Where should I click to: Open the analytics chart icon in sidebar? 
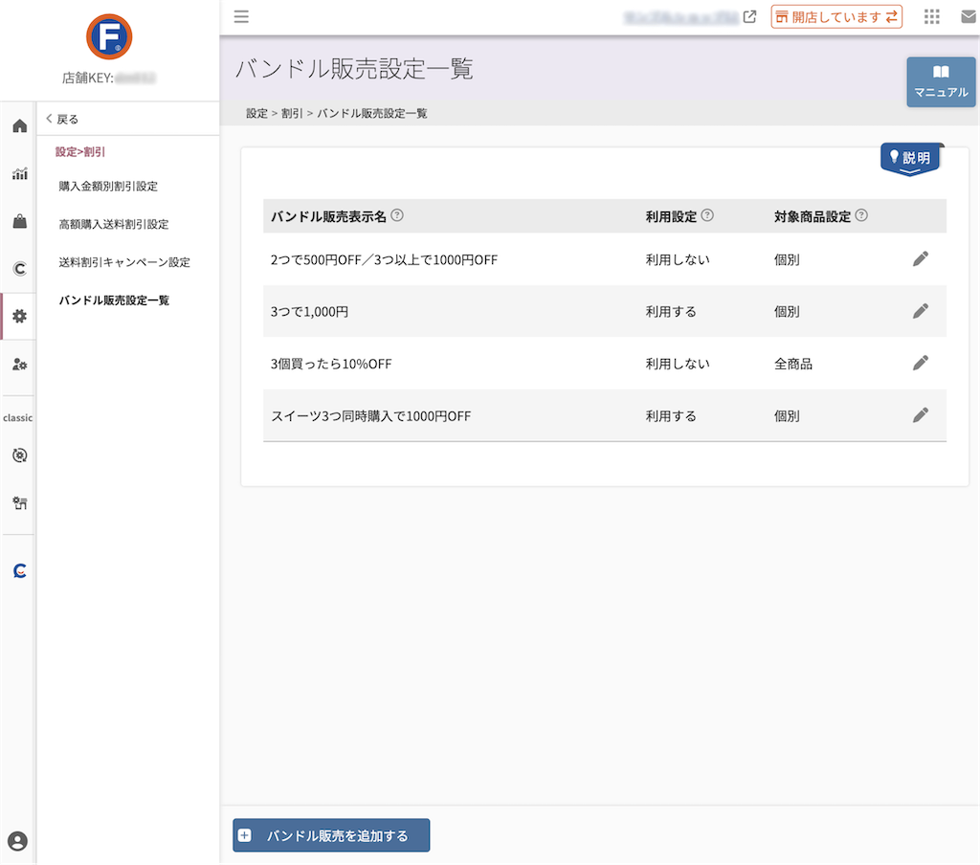point(20,174)
